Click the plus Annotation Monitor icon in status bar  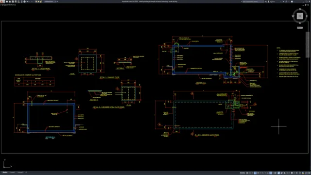coord(297,173)
